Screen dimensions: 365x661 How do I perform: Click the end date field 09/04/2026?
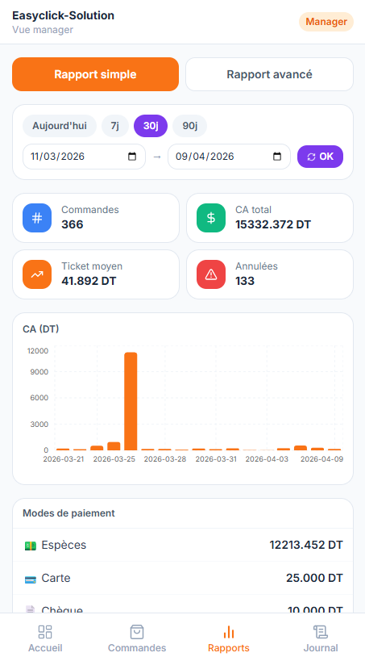(229, 157)
